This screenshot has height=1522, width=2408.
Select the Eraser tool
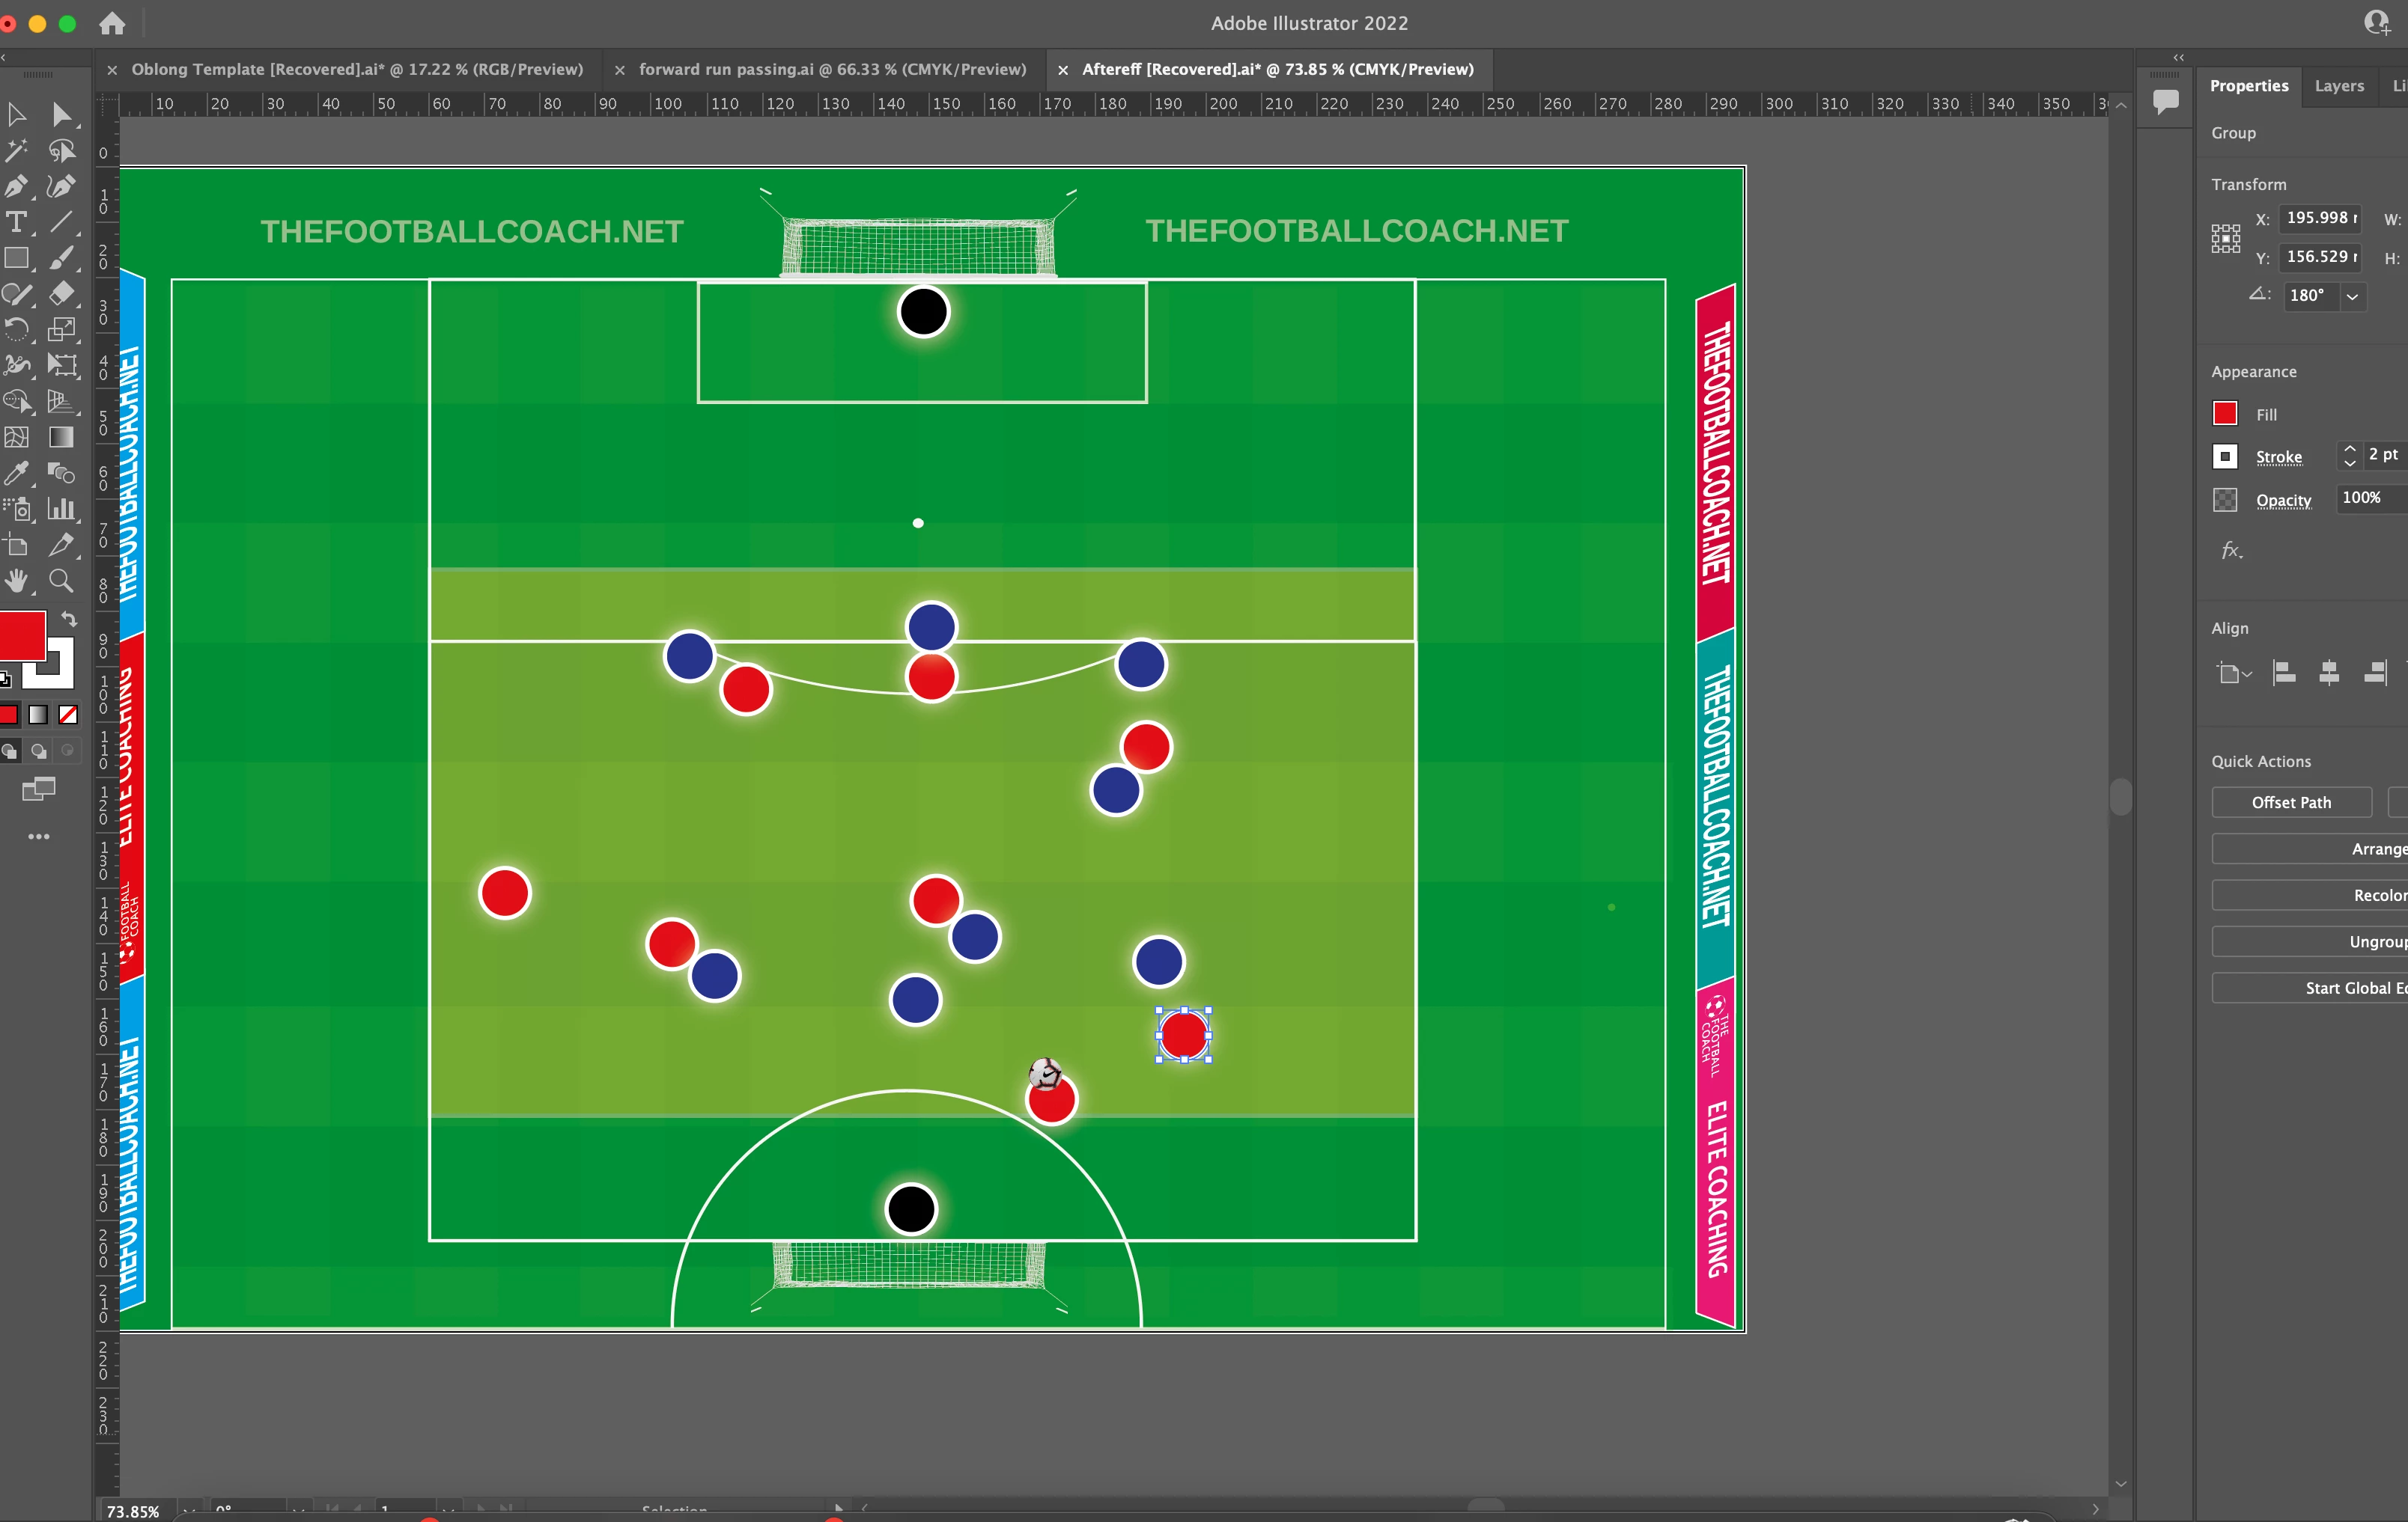tap(61, 294)
